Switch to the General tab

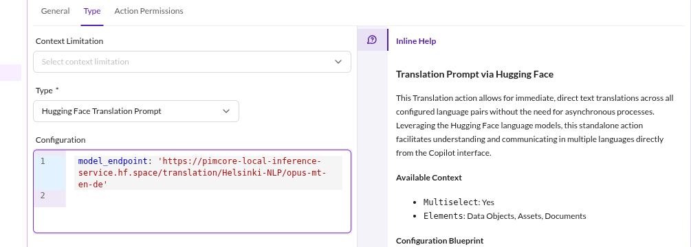pyautogui.click(x=55, y=11)
